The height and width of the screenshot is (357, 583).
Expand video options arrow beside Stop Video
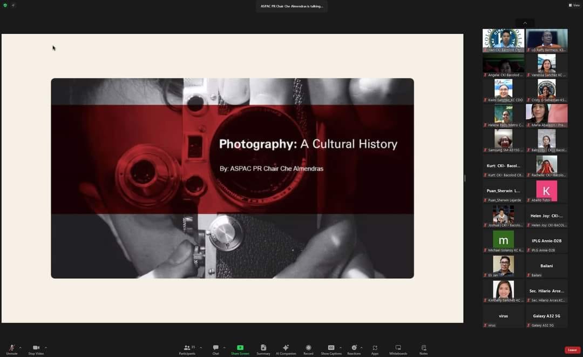pos(46,347)
